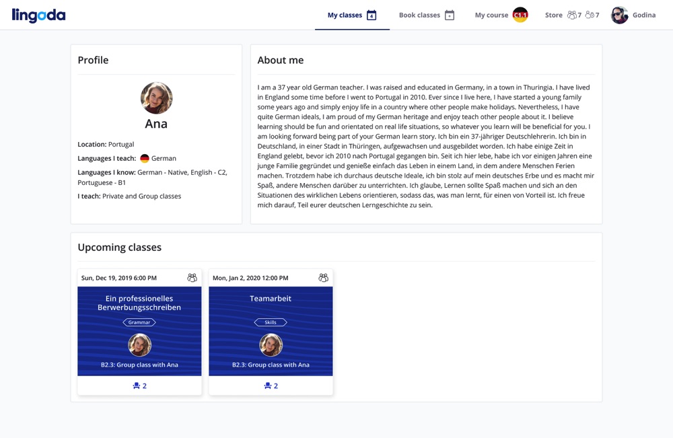
Task: Click the Sun, Dec 19, 2019 6:00 PM class date
Action: (119, 278)
